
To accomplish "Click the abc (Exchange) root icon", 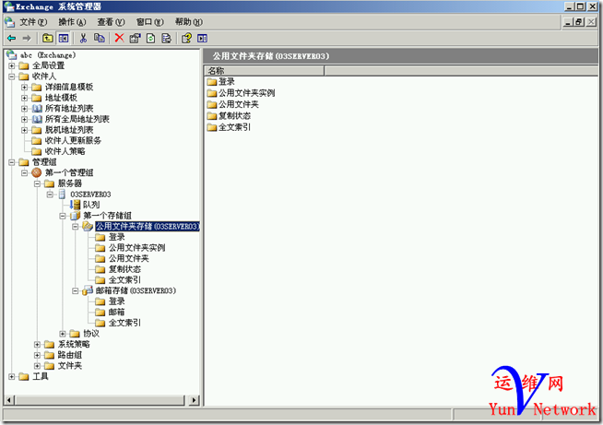I will (12, 55).
